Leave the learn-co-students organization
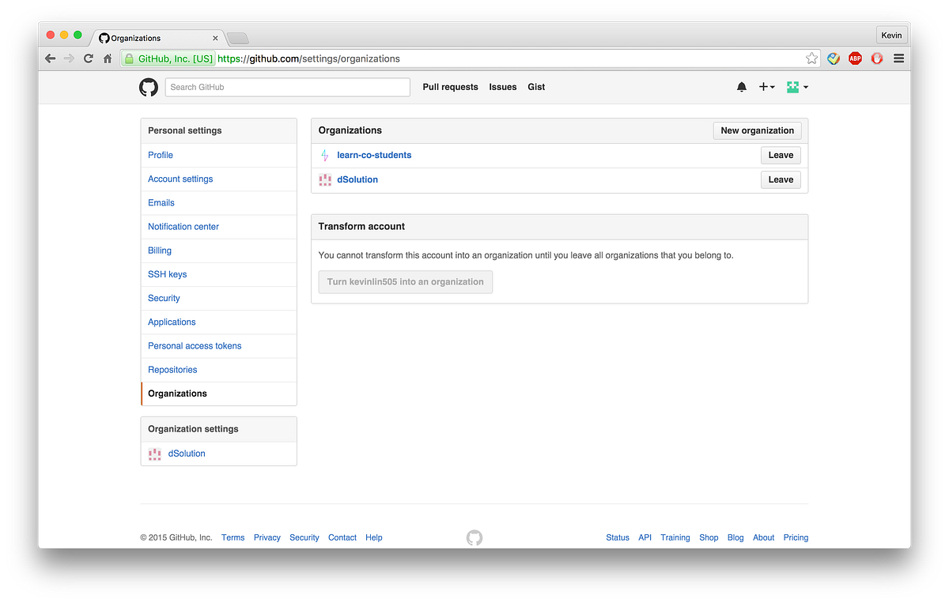Viewport: 949px width, 603px height. click(x=781, y=155)
